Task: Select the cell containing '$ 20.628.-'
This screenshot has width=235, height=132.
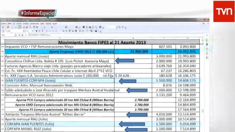Action: click(133, 76)
